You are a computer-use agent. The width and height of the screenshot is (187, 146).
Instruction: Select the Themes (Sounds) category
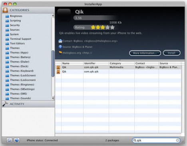coord(20,98)
